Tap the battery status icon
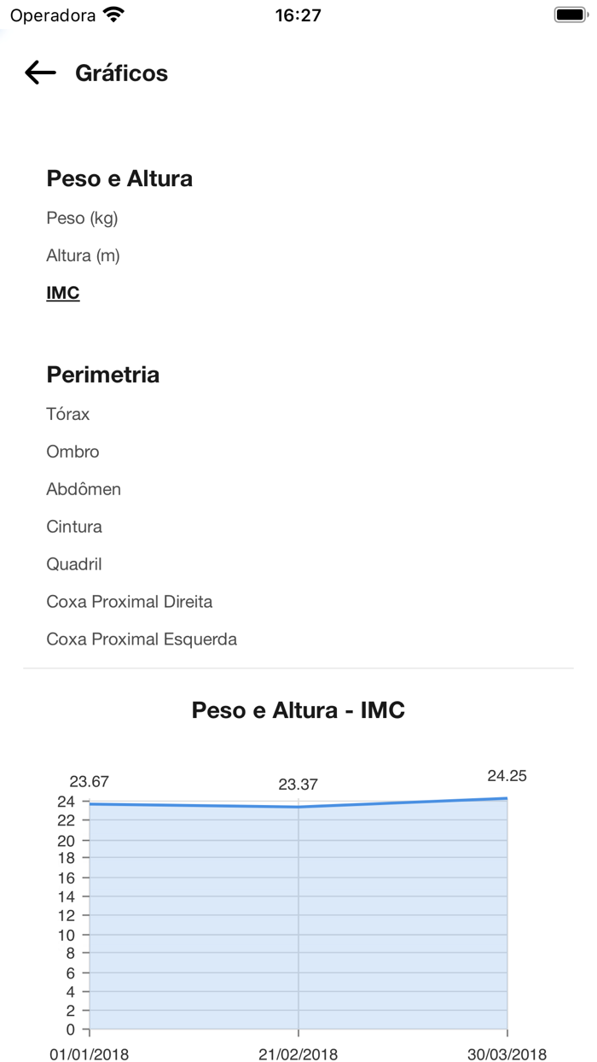Viewport: 597px width, 1062px height. point(569,15)
